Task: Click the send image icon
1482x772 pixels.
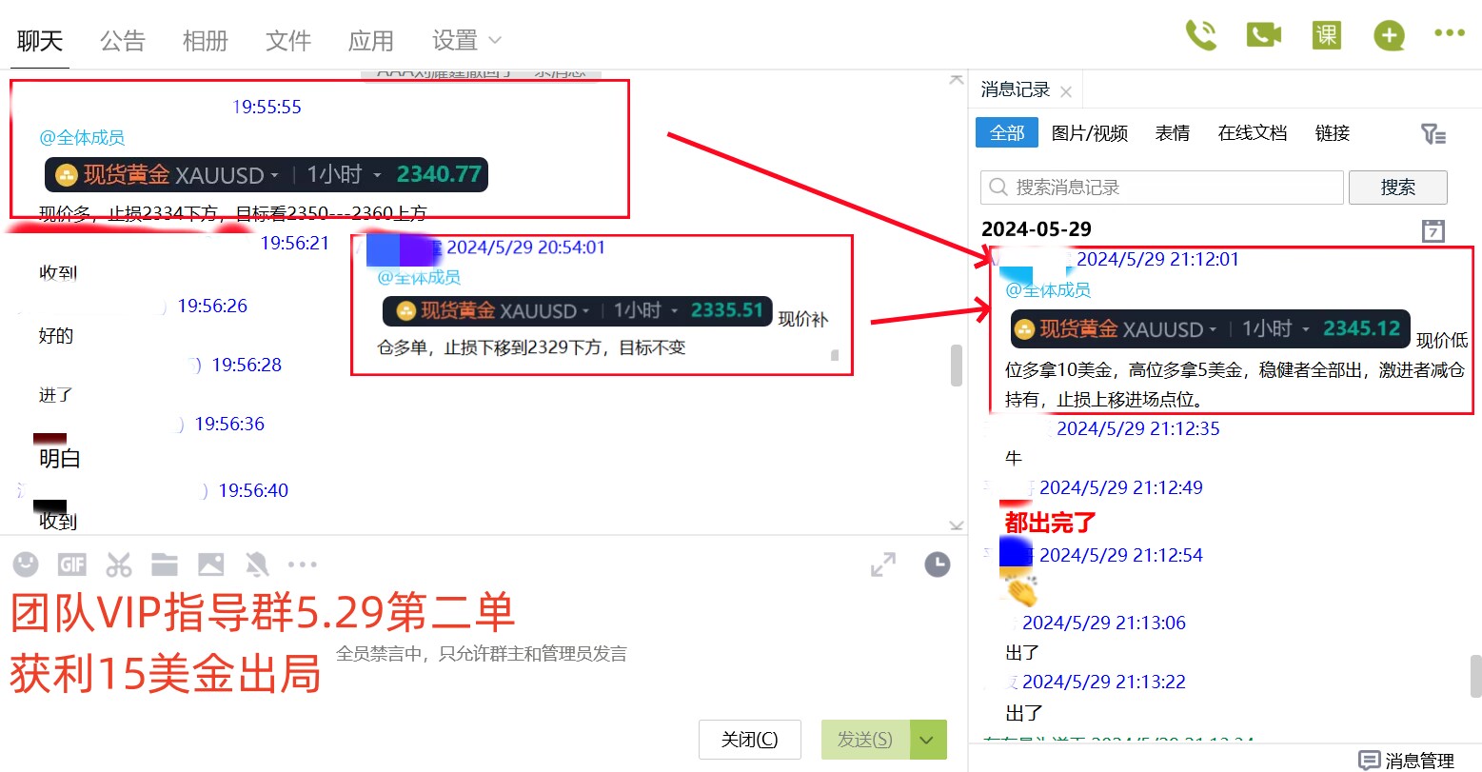Action: tap(210, 564)
